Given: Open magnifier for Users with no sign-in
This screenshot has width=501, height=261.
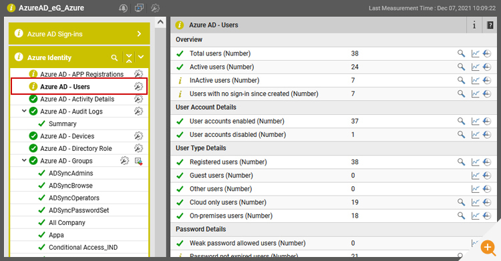Looking at the screenshot, I should click(x=461, y=93).
